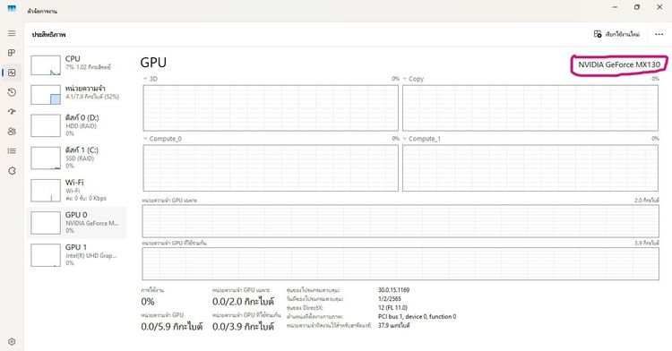The width and height of the screenshot is (672, 351).
Task: Open the three-dot more options menu
Action: tap(659, 34)
